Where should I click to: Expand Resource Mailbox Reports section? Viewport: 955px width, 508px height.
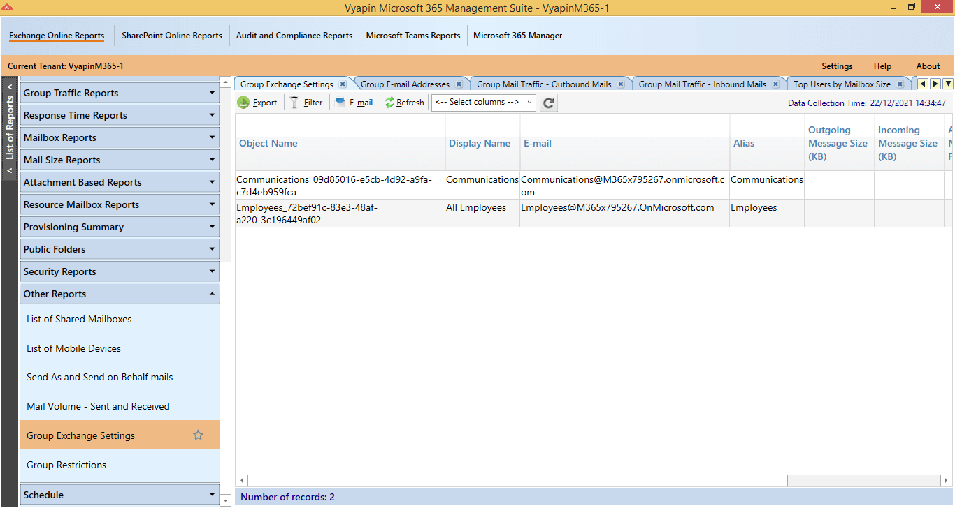click(x=120, y=204)
